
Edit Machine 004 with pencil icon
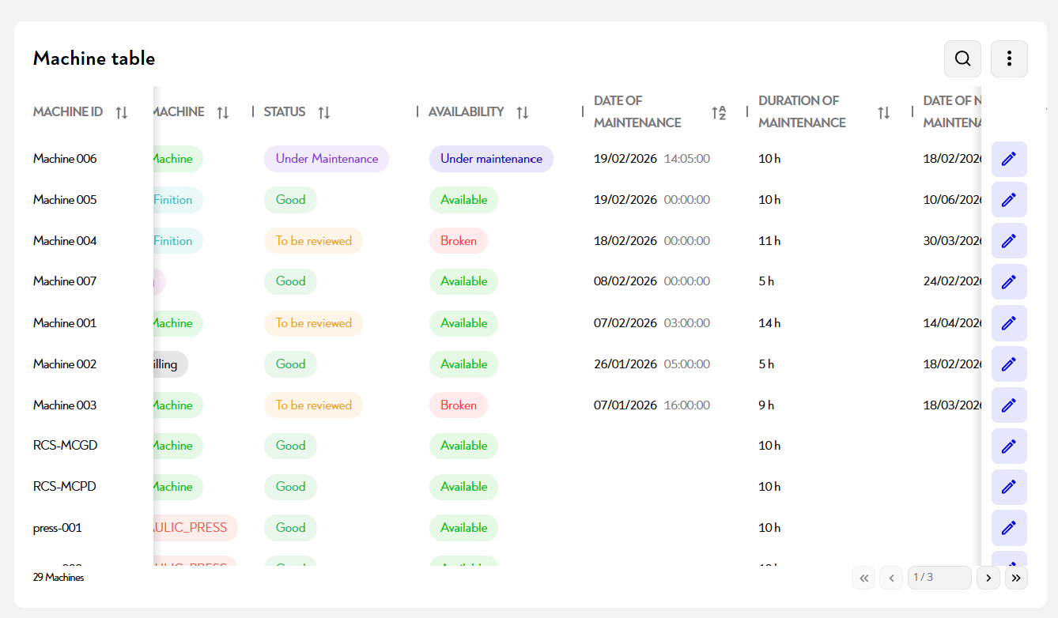(x=1009, y=241)
